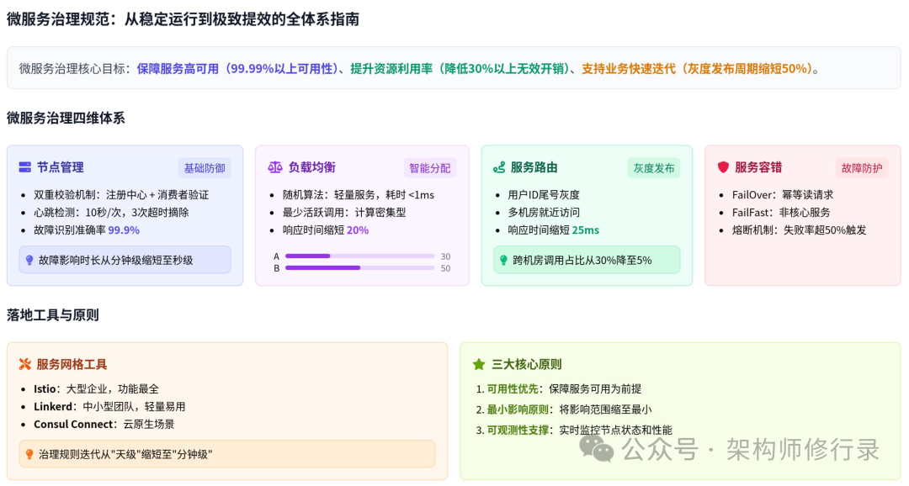Viewport: 909px width, 486px height.
Task: Click the lightbulb icon in 故障影响时长 tip
Action: [x=29, y=260]
